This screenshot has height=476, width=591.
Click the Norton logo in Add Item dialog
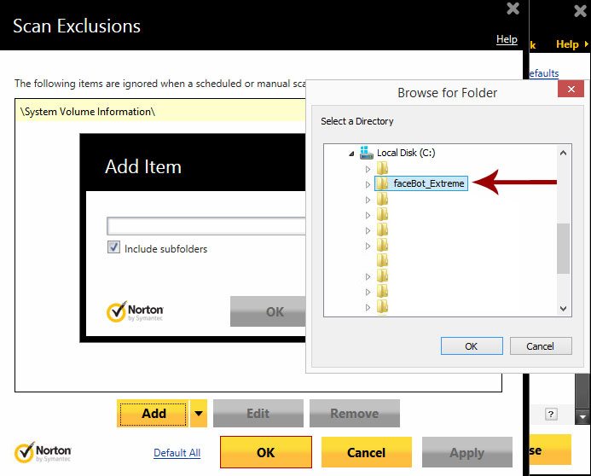[135, 311]
